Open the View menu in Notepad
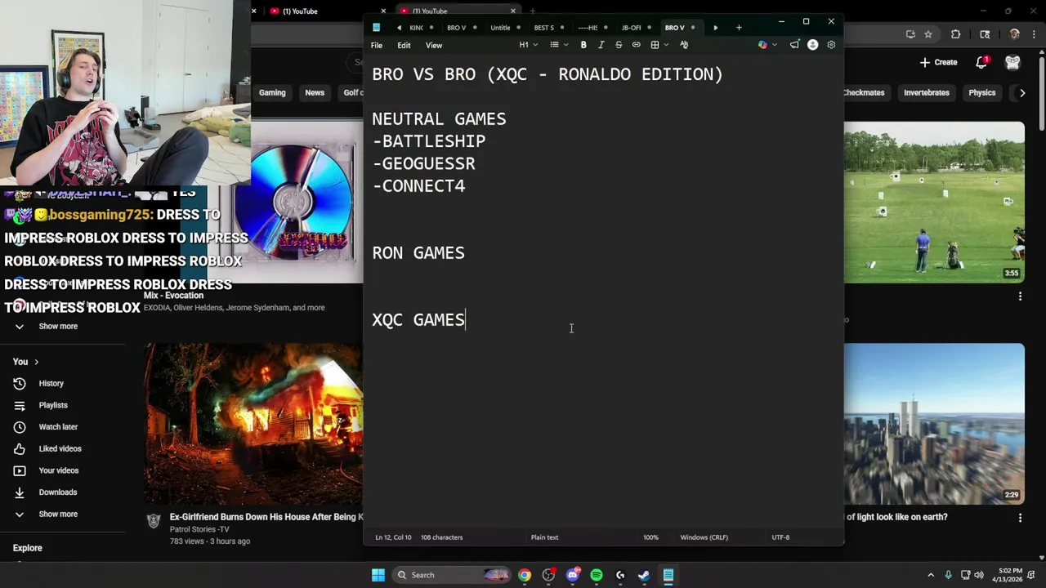The height and width of the screenshot is (588, 1046). [x=434, y=45]
